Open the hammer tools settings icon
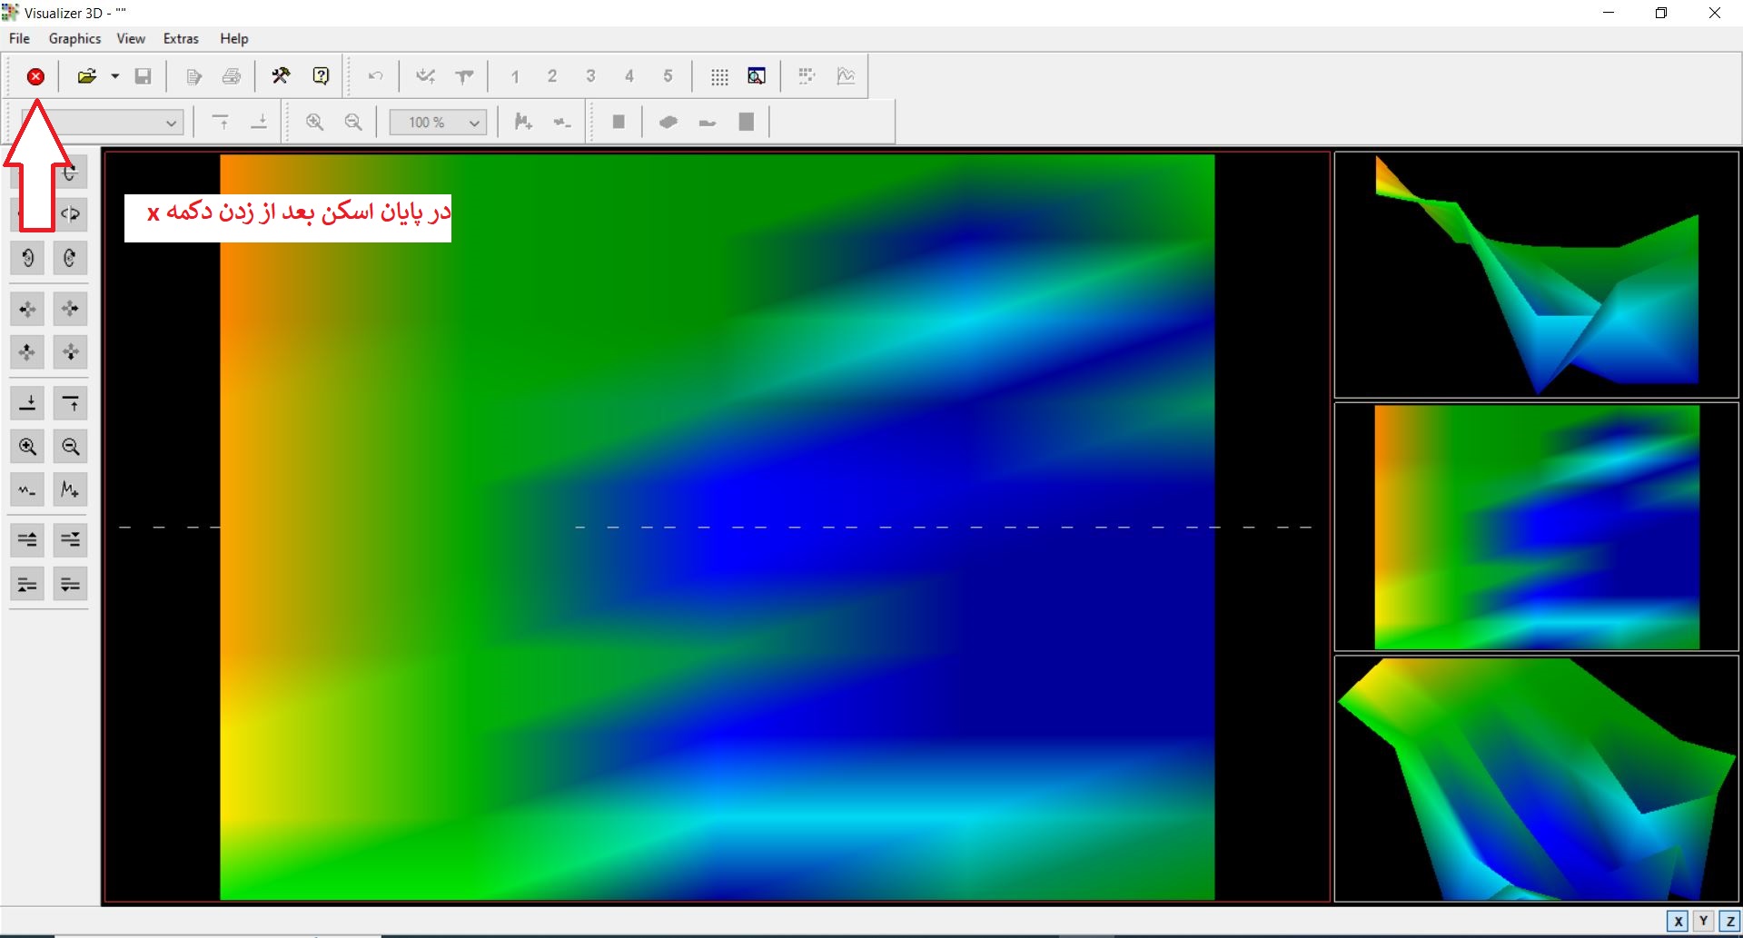This screenshot has width=1743, height=938. pos(281,76)
